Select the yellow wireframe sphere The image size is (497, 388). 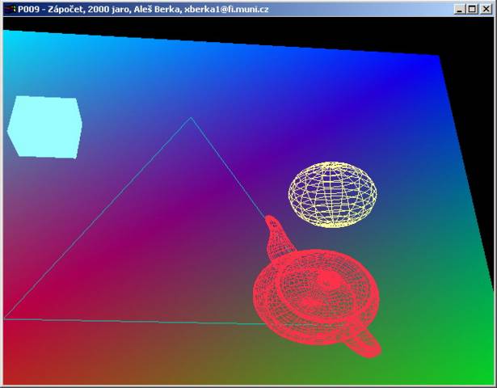point(332,195)
